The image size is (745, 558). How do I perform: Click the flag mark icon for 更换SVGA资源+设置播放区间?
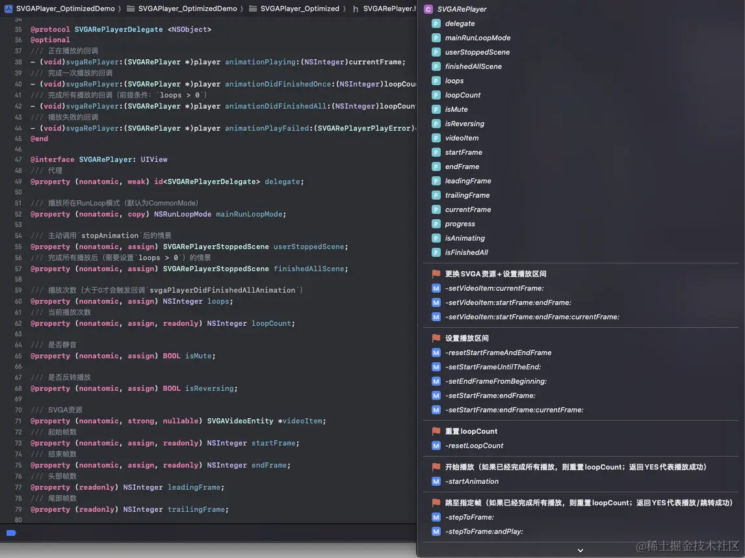pyautogui.click(x=436, y=274)
